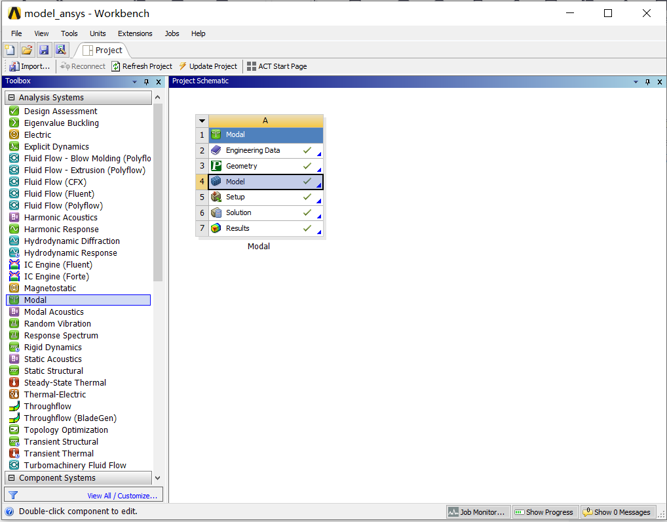
Task: Select Rigid Dynamics icon
Action: [x=14, y=347]
